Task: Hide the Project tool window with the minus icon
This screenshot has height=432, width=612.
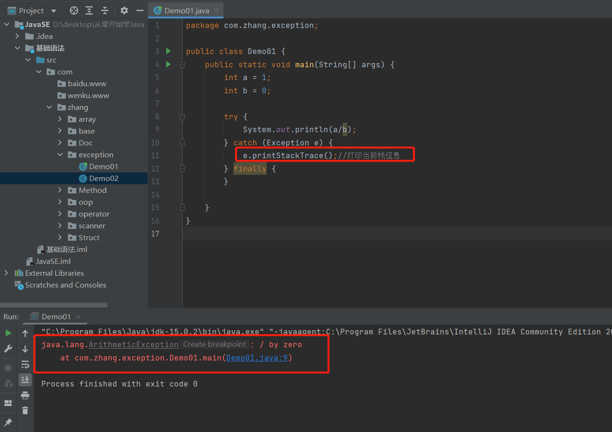Action: pos(139,10)
